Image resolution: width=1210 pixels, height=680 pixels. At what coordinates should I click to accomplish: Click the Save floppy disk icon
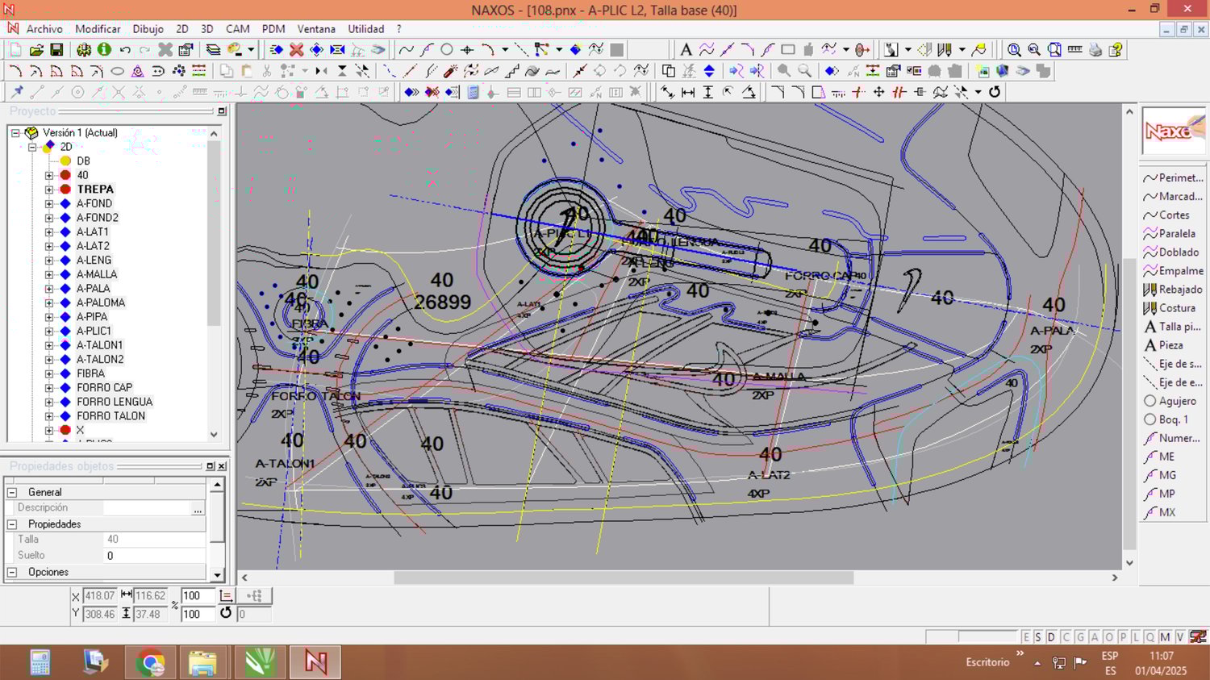point(56,50)
